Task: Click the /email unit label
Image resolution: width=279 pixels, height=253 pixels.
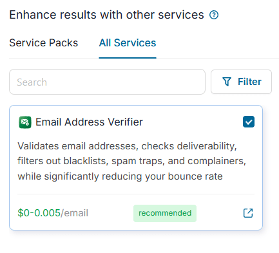Action: (x=74, y=213)
